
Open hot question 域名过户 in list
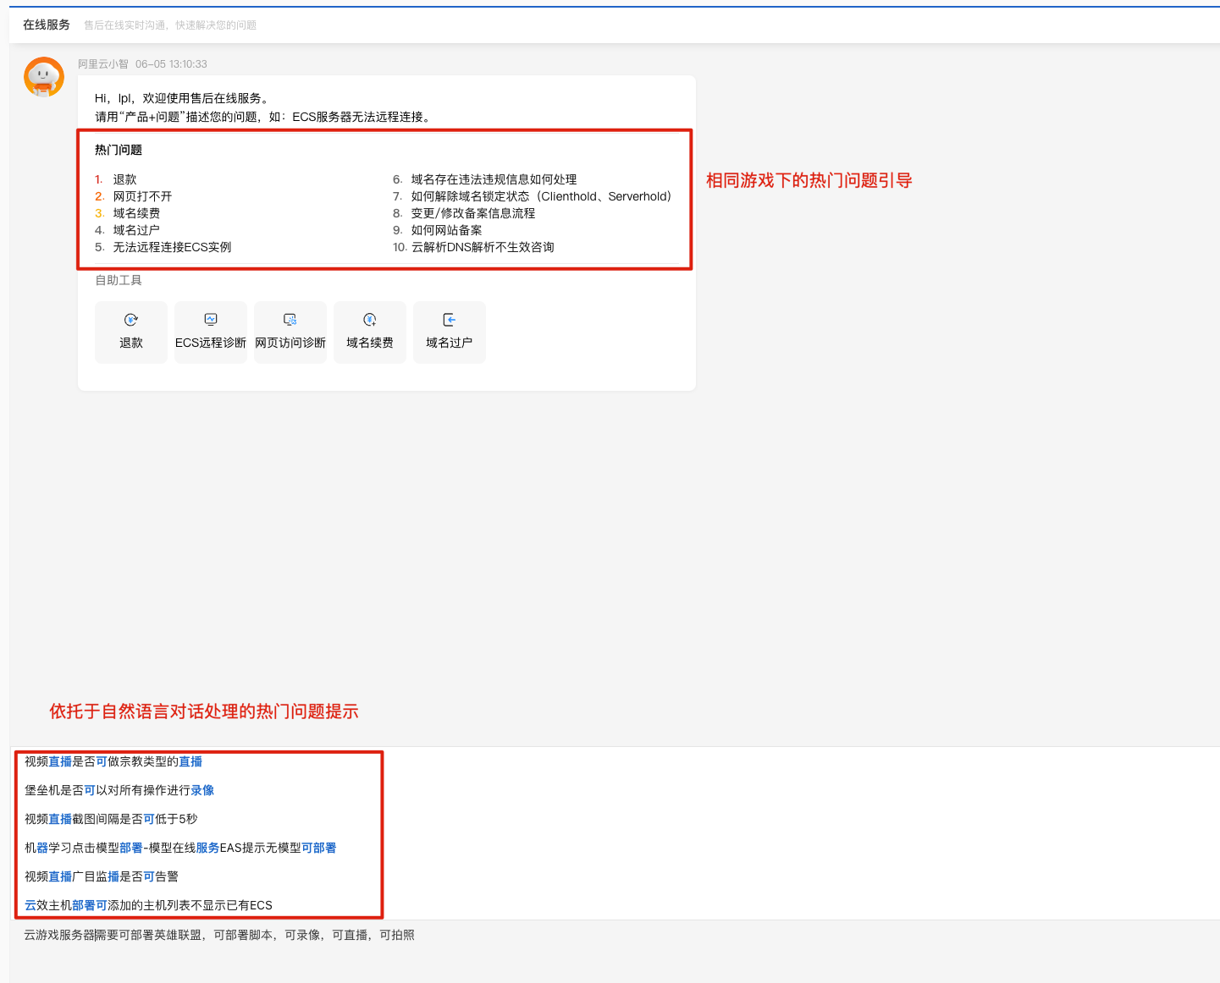136,230
